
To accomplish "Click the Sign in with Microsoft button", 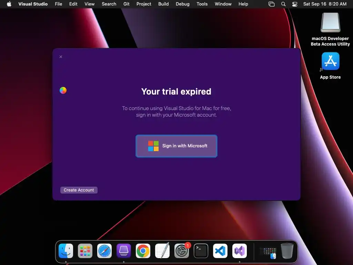I will (176, 146).
